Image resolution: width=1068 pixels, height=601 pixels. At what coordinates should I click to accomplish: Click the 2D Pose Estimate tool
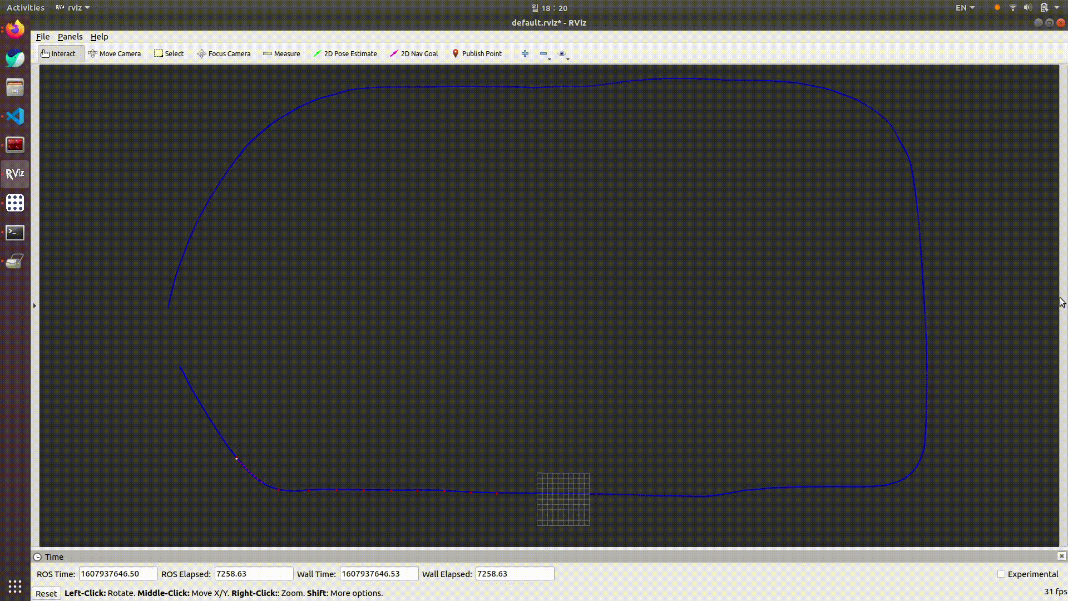(345, 53)
